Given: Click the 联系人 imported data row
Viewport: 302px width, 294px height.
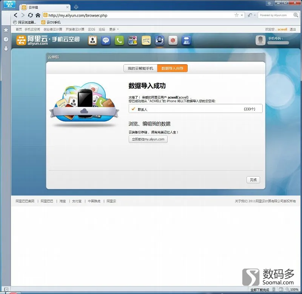Looking at the screenshot, I should coord(196,108).
